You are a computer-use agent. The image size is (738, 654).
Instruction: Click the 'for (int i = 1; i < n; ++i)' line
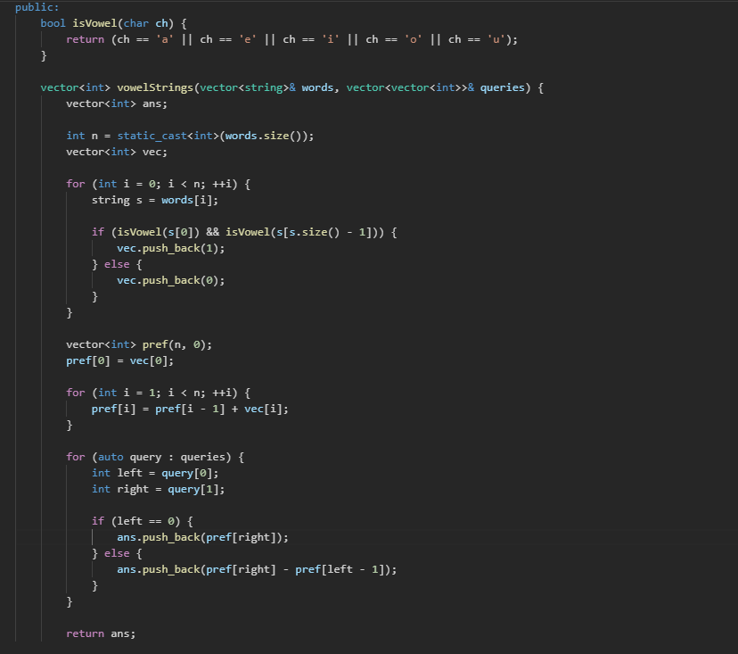(158, 393)
